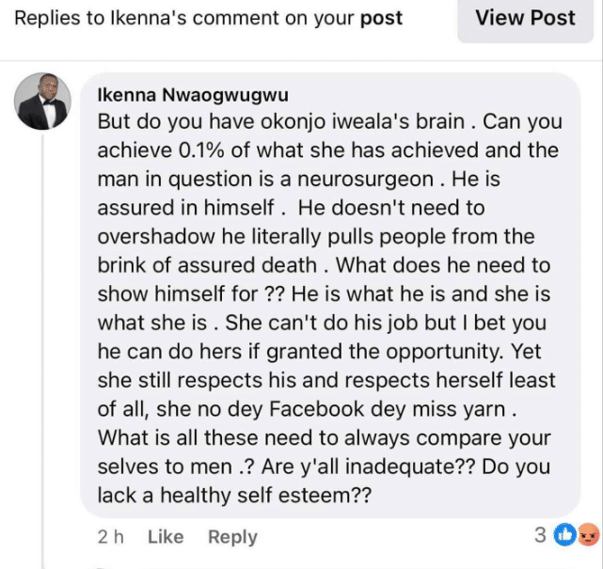603x569 pixels.
Task: Reply to Ikenna's comment
Action: (232, 537)
